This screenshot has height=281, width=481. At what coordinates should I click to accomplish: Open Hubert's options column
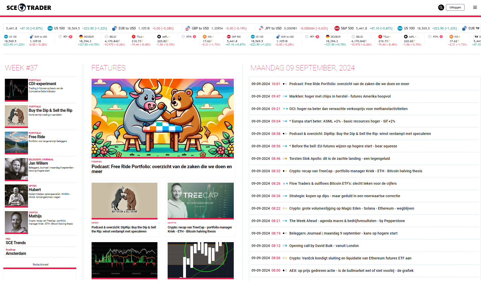pos(35,190)
